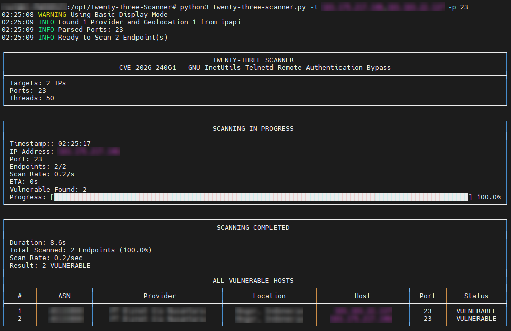Click 'Scan Rate: 0.2/s' in progress panel
Screen dimensions: 511x331
click(x=42, y=174)
